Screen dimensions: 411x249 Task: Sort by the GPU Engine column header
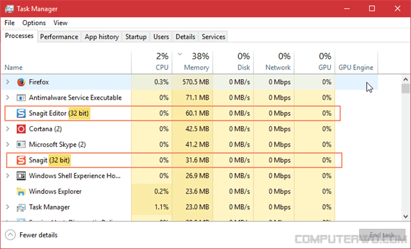pos(356,62)
